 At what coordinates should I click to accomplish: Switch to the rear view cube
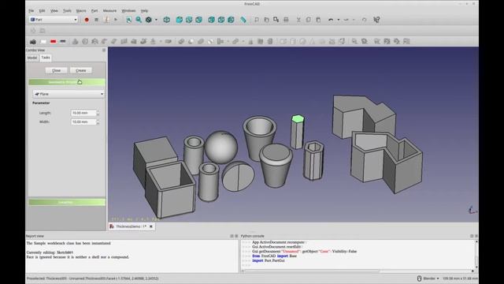coord(211,20)
